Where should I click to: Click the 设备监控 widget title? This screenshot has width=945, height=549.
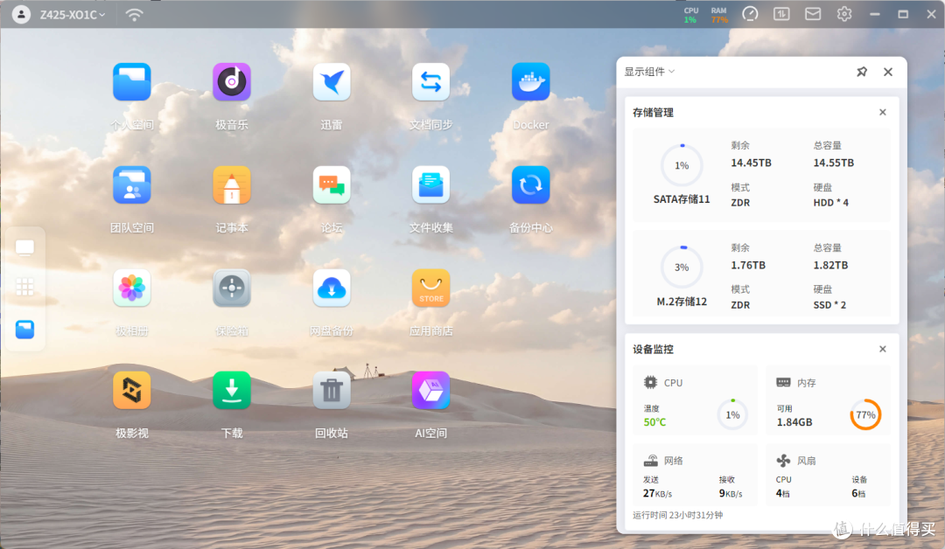(653, 349)
